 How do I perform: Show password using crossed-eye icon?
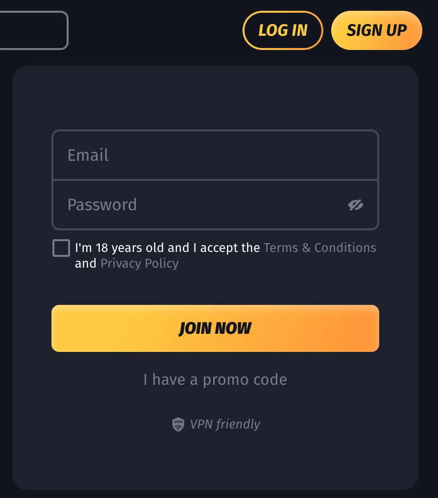pyautogui.click(x=356, y=205)
